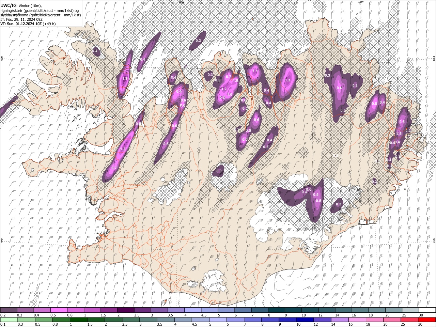
Task: Click the '4.5' label under upper legend row
Action: 204,315
